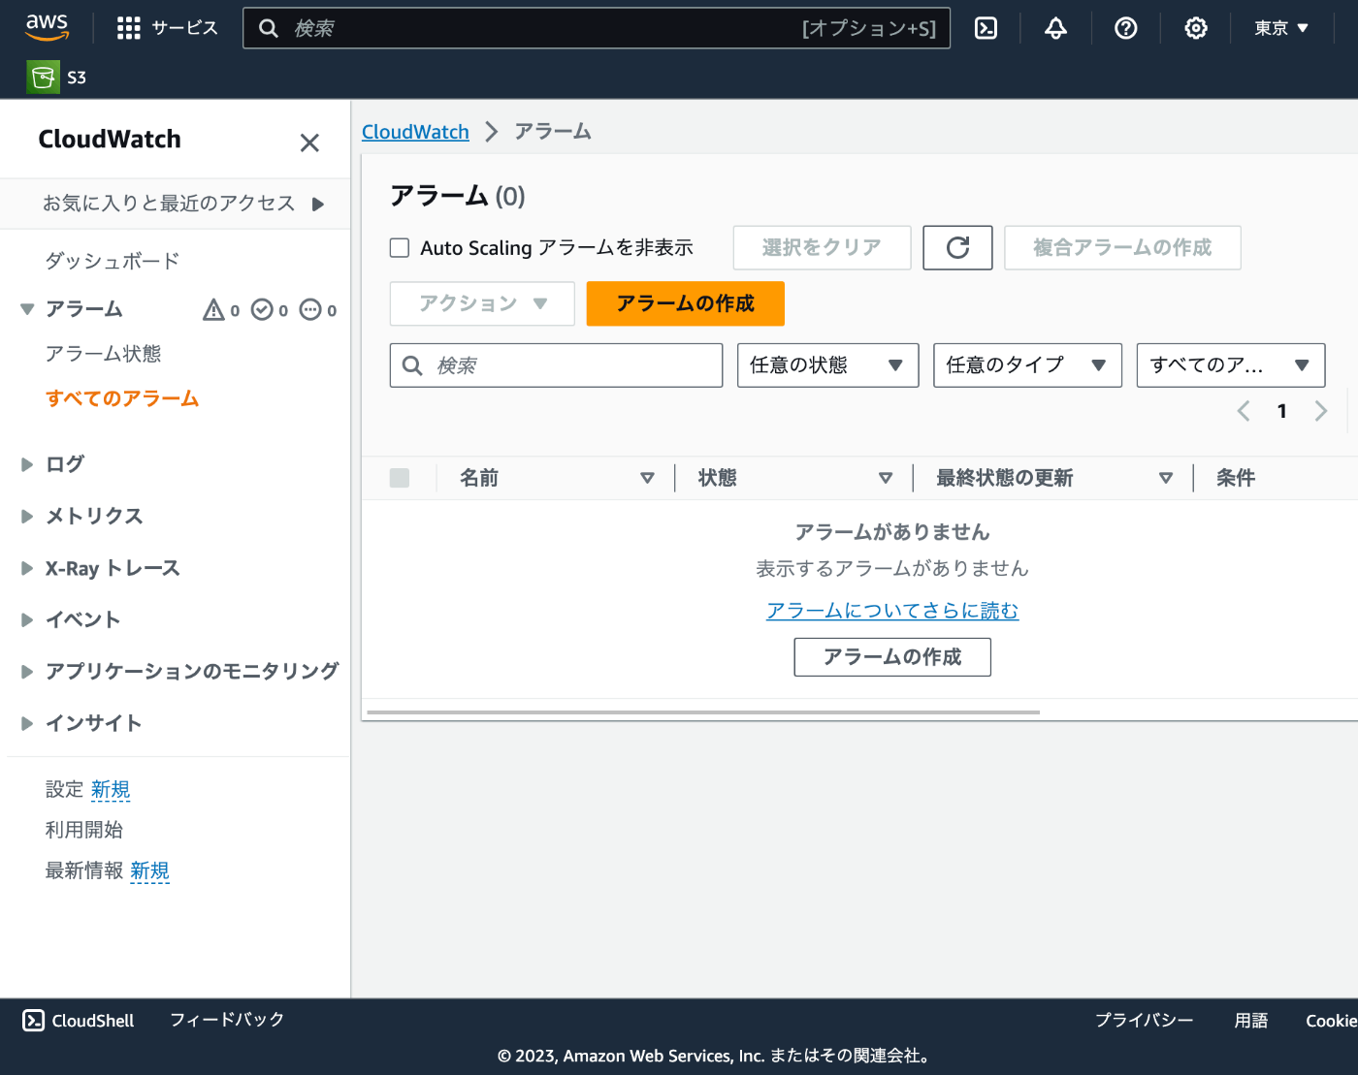Screen dimensions: 1358x1075
Task: Click the AWS logo home icon
Action: pyautogui.click(x=47, y=27)
